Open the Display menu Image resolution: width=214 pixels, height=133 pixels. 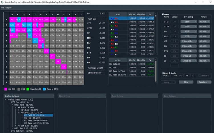pyautogui.click(x=9, y=7)
